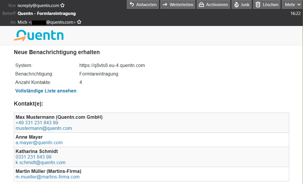The height and width of the screenshot is (184, 303).
Task: Click m.mueller@martins-firma.com email link
Action: [x=48, y=177]
